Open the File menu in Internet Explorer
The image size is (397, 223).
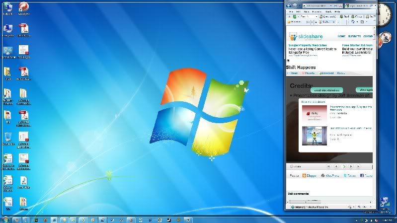click(291, 11)
